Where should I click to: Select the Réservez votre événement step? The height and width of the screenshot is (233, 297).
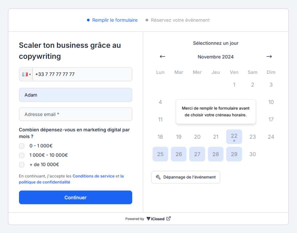pyautogui.click(x=180, y=20)
